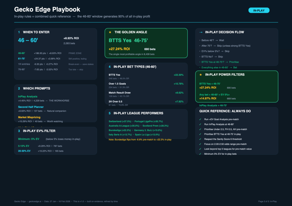Viewport: 292px width, 206px height.
Task: Click the large 46 – 60' time window text
Action: coord(28,40)
